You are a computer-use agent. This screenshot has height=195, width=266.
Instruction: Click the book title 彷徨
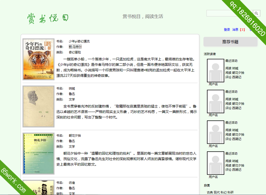(x=72, y=183)
